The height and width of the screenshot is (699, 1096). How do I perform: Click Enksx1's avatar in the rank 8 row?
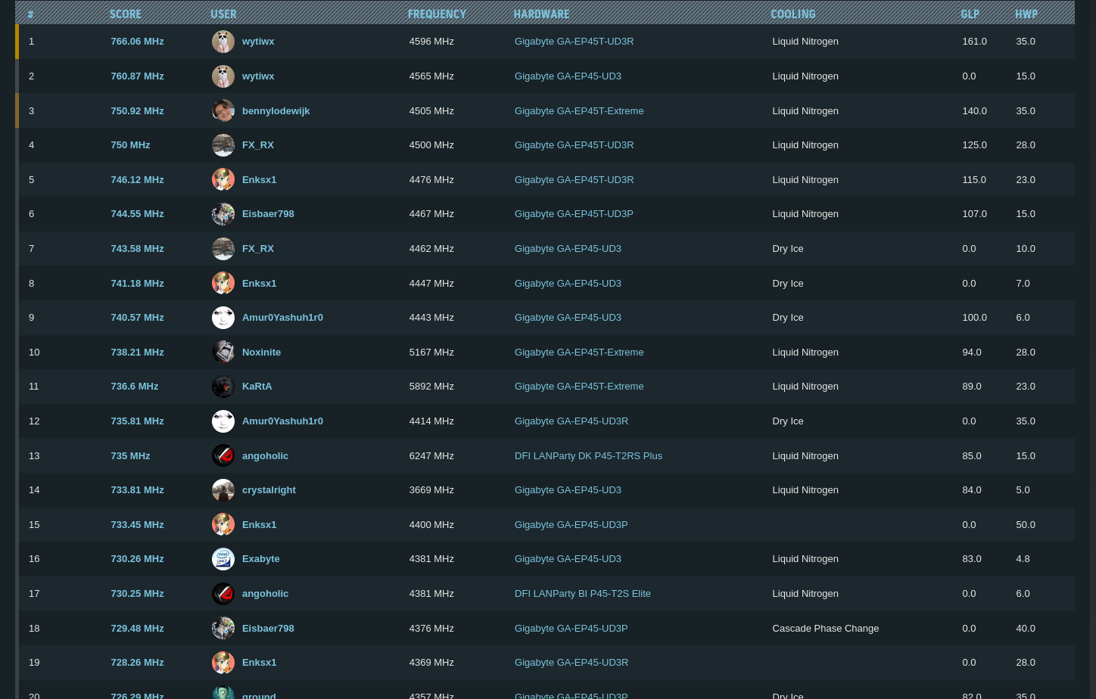pyautogui.click(x=223, y=284)
